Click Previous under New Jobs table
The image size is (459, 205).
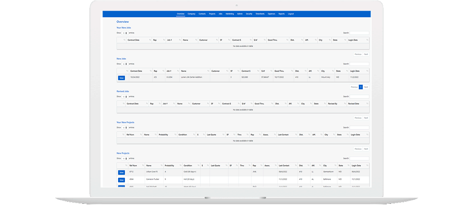354,87
